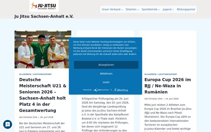Click the consent text 'Diese Seite nutzt Website Tracking-Technologien'
Viewport: 211px width, 132px height.
point(105,48)
